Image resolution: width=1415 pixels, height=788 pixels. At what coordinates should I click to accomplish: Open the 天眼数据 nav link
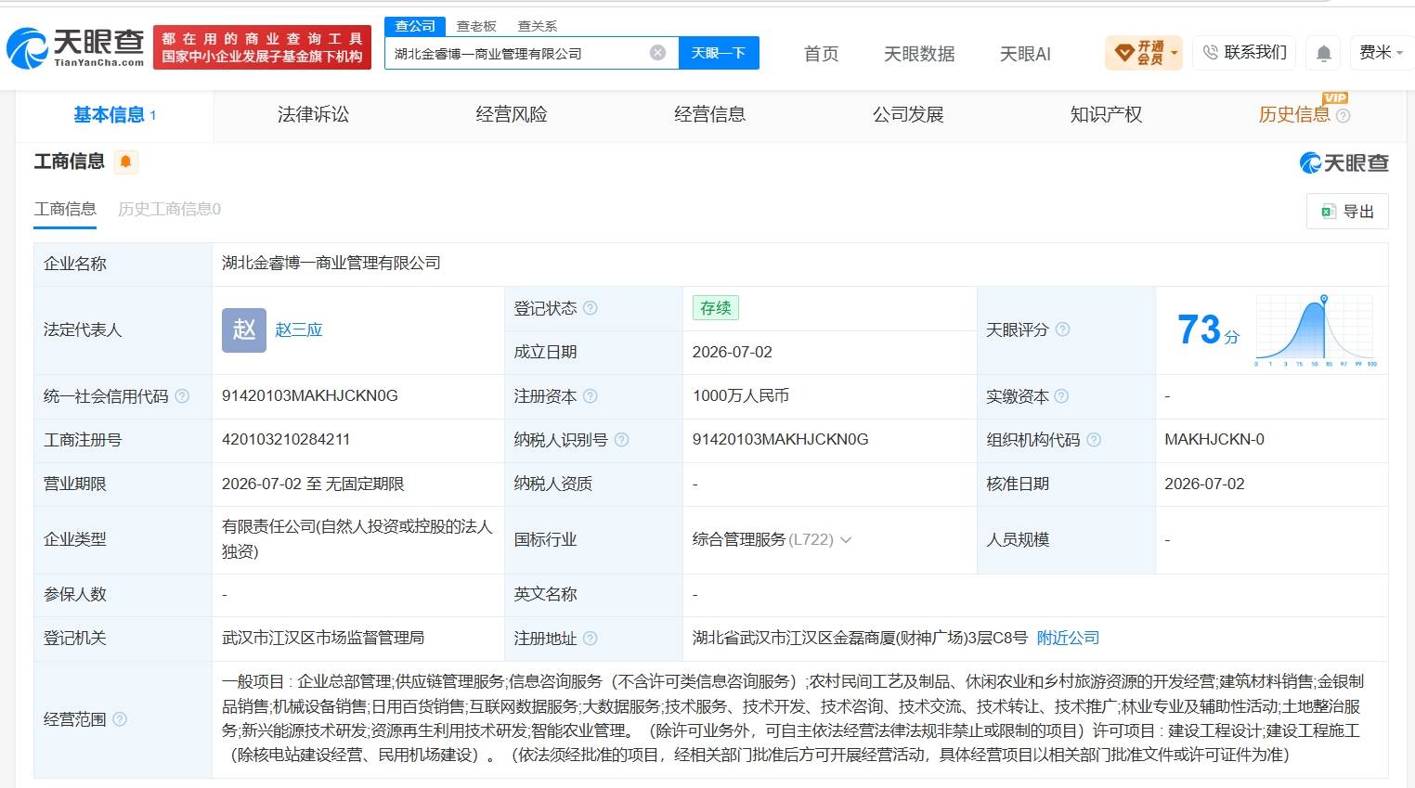(x=919, y=54)
